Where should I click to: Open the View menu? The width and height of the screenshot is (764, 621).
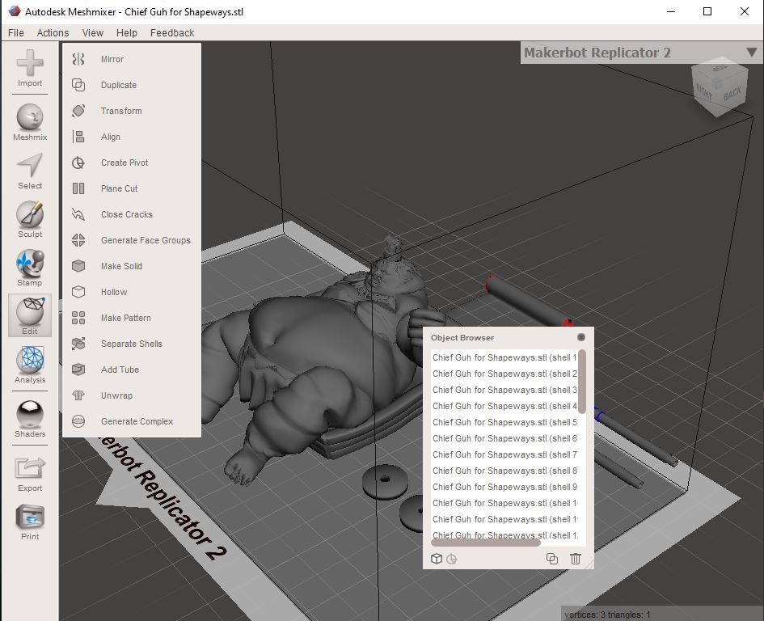(93, 32)
